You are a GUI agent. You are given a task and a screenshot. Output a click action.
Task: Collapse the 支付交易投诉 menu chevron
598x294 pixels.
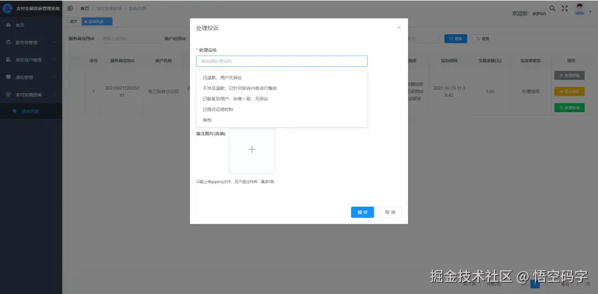pyautogui.click(x=54, y=95)
